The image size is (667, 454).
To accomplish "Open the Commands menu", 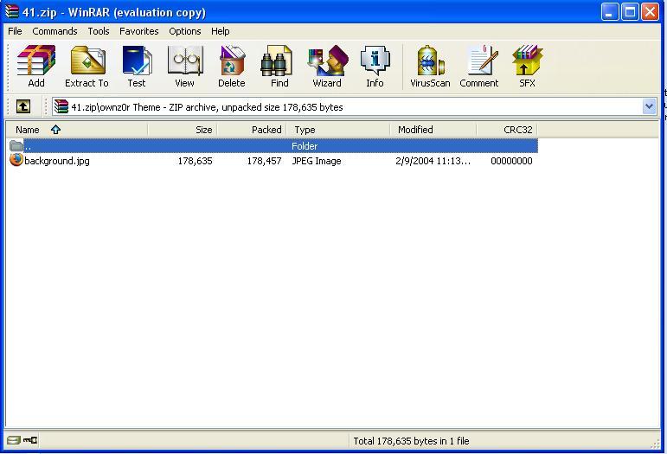I will pos(55,31).
